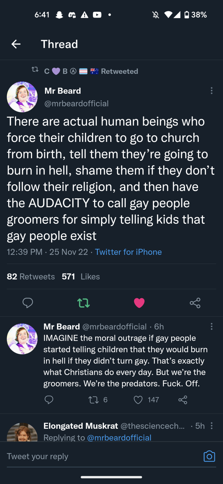Open Mr Beard's profile picture on main tweet
This screenshot has width=223, height=484.
tap(22, 97)
